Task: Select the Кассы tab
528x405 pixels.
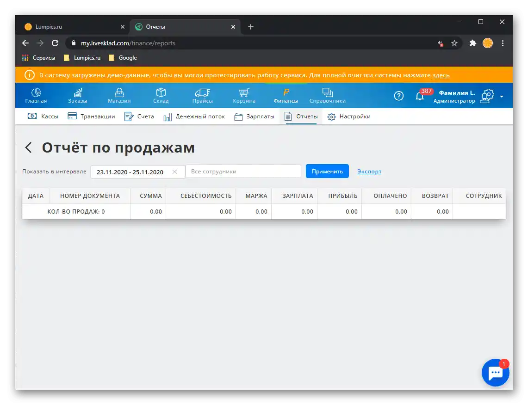Action: point(43,117)
